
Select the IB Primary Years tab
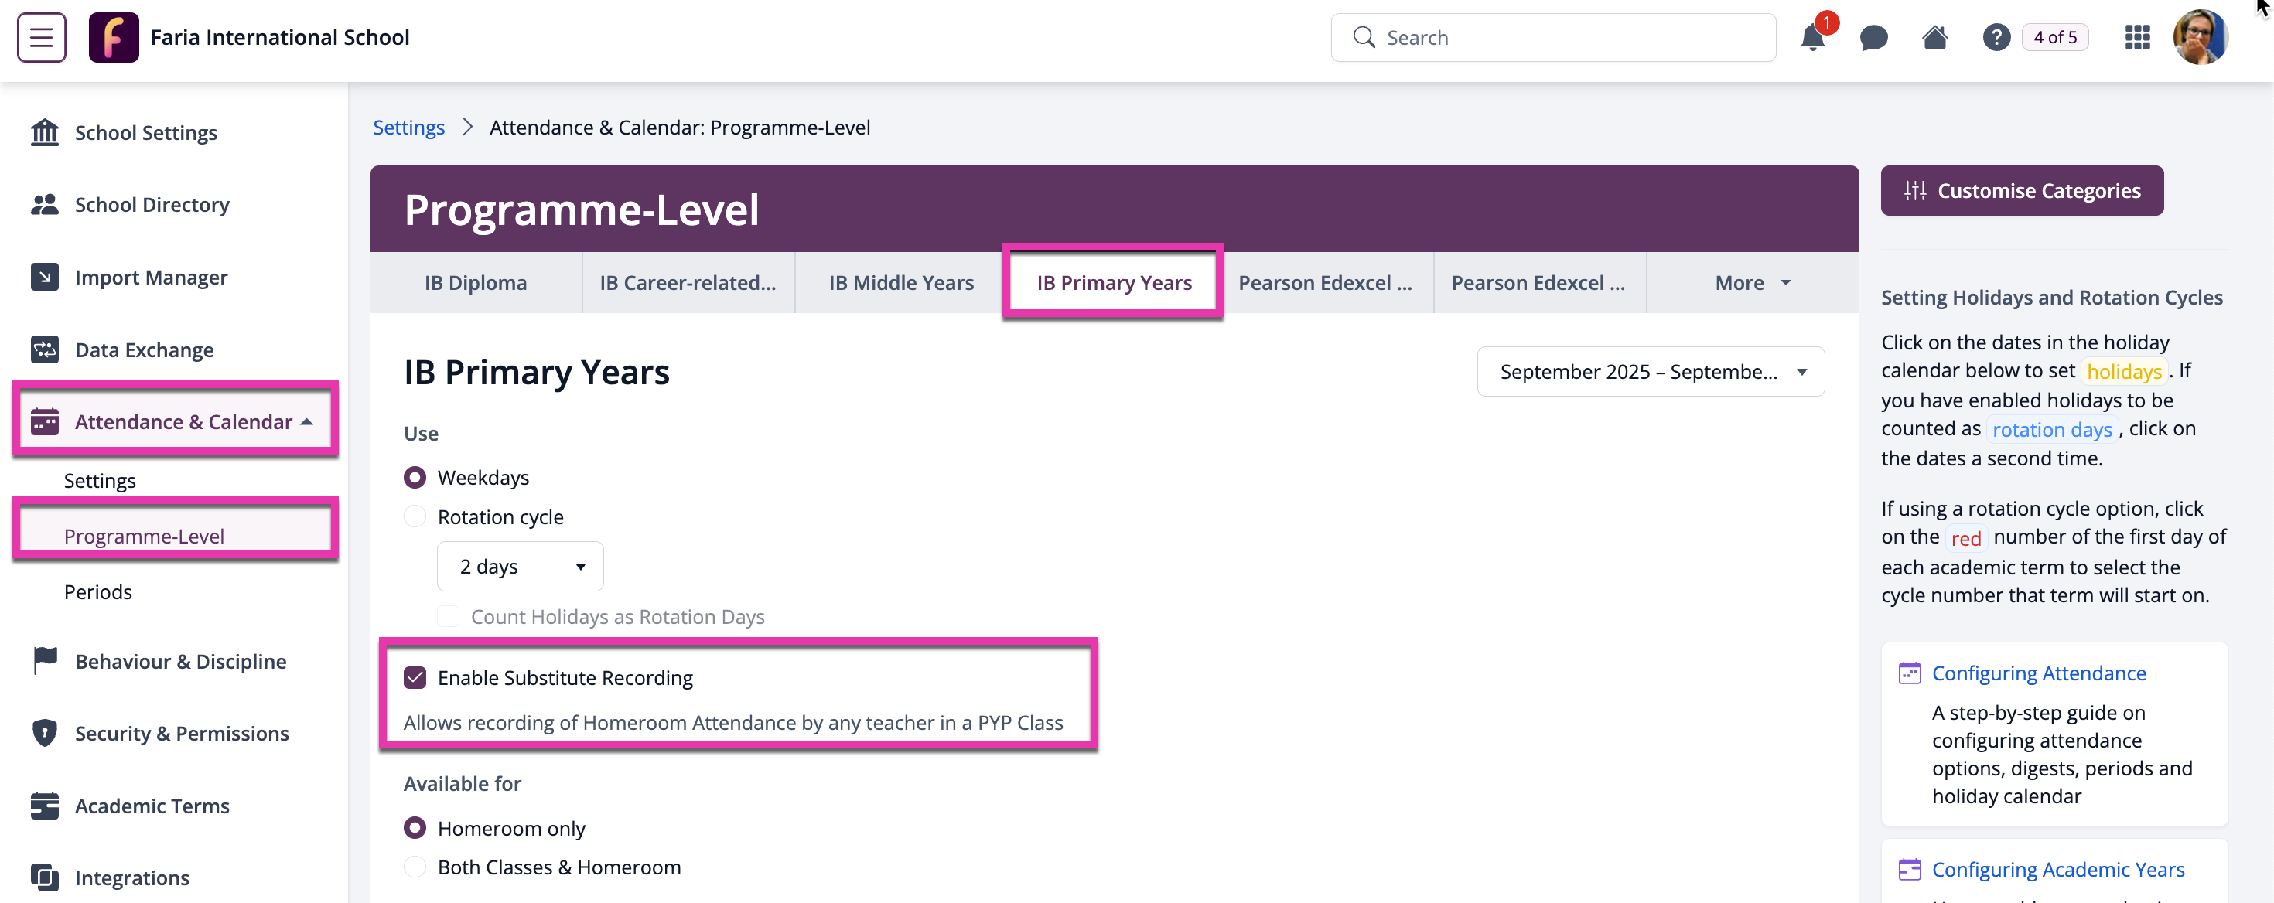pyautogui.click(x=1113, y=282)
